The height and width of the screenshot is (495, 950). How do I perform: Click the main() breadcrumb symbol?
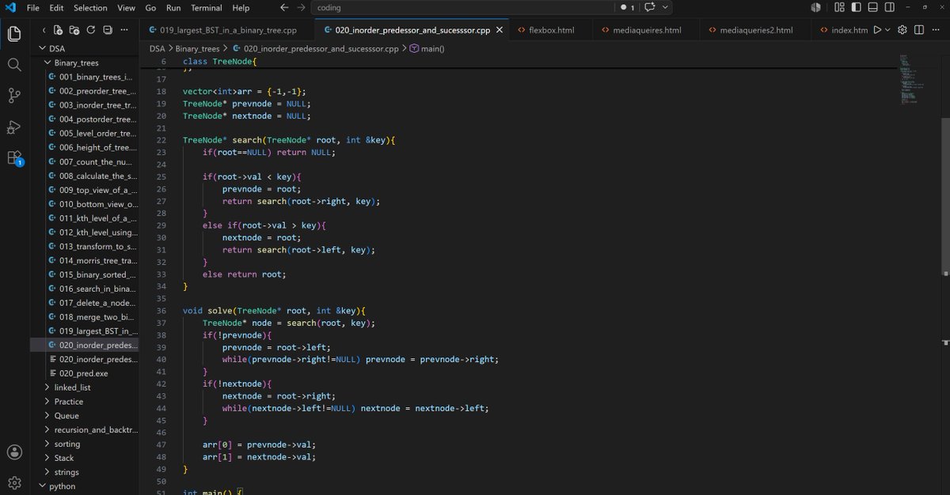click(427, 48)
